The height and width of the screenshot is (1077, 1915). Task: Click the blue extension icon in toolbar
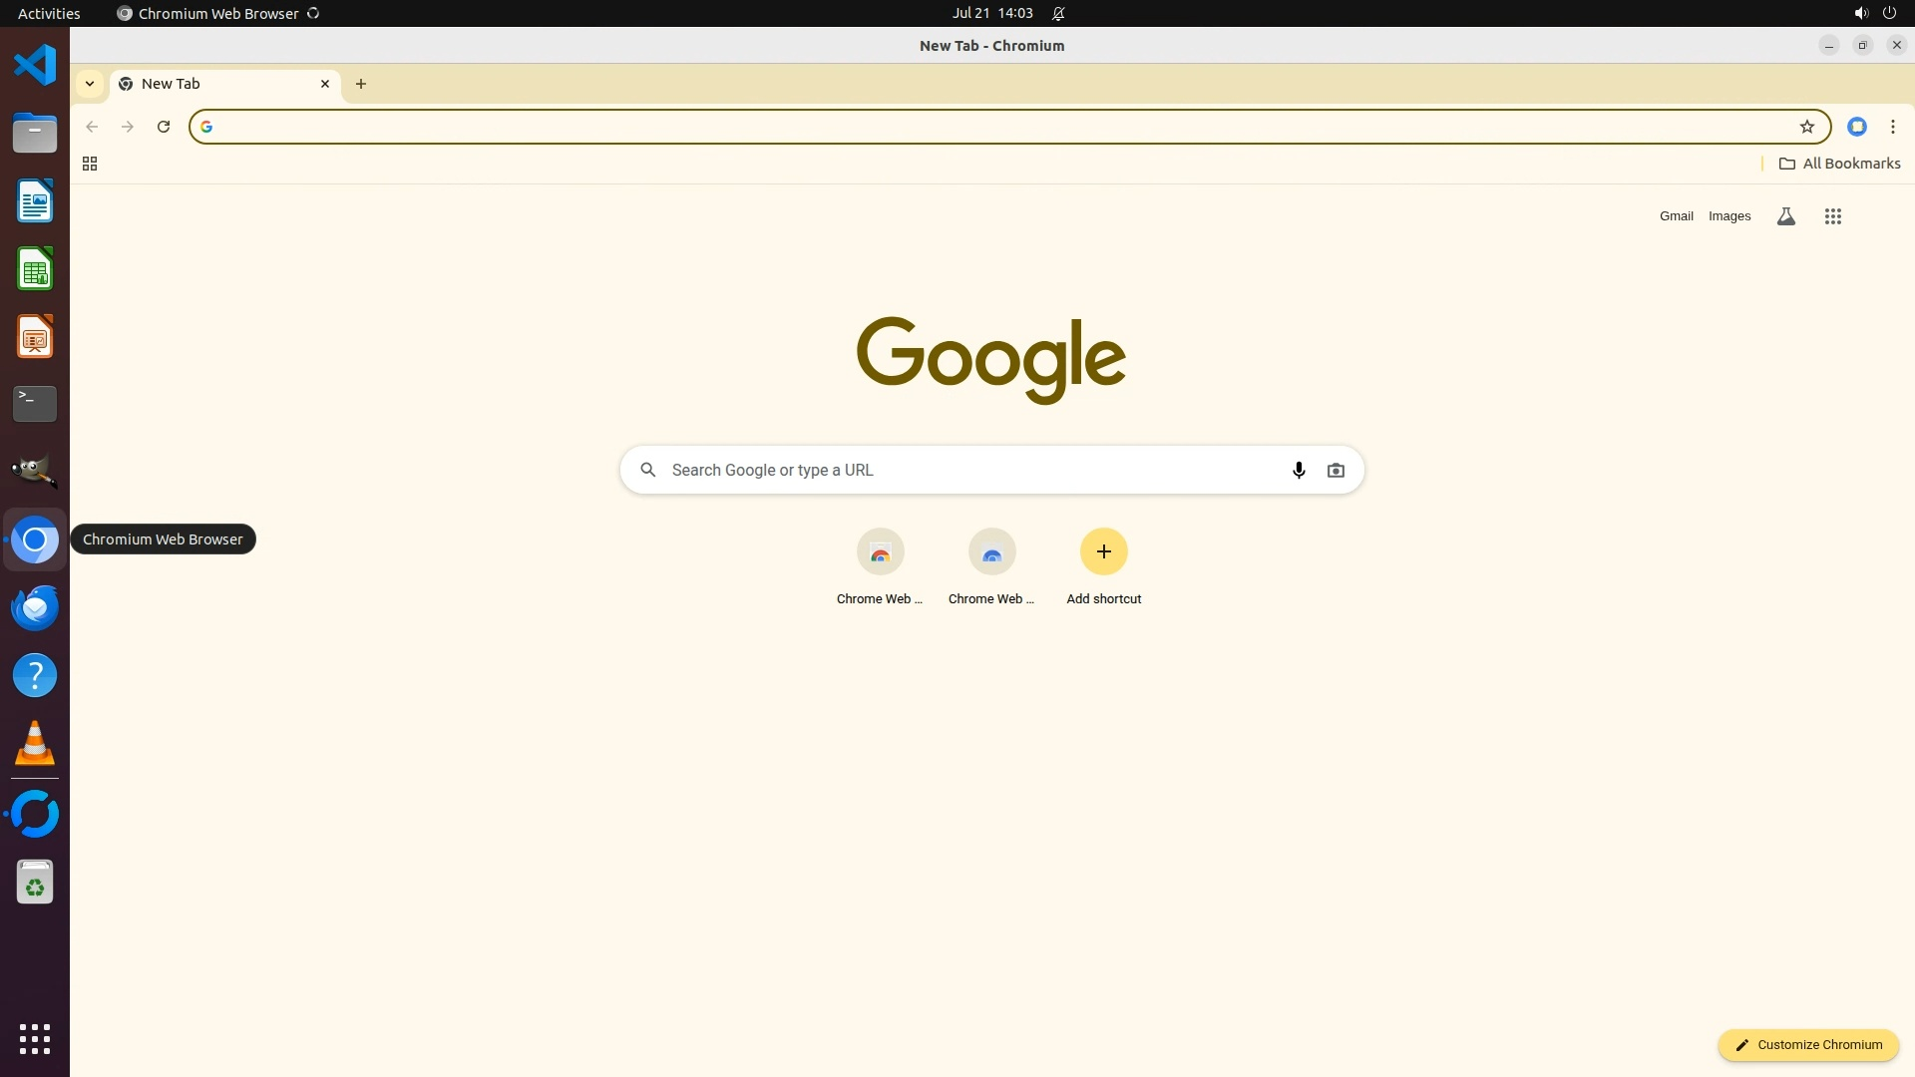click(1856, 127)
